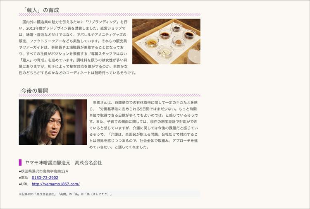Click the line ending コーディネートは随時行っているそうです

78,73
